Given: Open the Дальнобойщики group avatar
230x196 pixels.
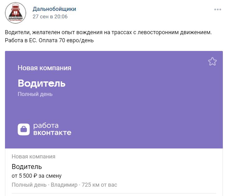Looking at the screenshot, I should (16, 13).
